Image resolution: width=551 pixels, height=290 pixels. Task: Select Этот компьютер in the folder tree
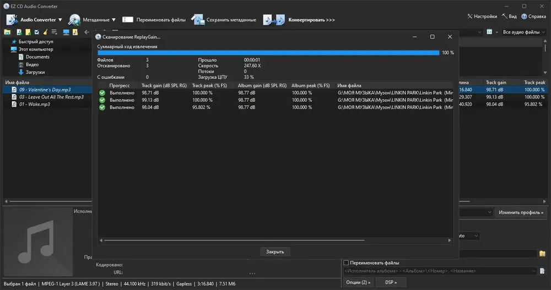35,49
